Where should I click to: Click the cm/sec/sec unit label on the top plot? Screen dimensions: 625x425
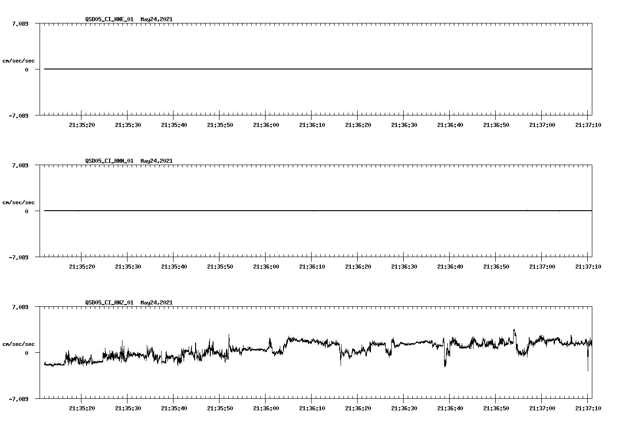coord(18,60)
